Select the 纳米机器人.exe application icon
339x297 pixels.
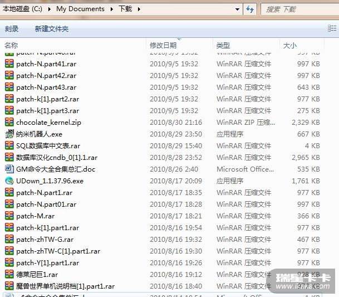coord(9,134)
